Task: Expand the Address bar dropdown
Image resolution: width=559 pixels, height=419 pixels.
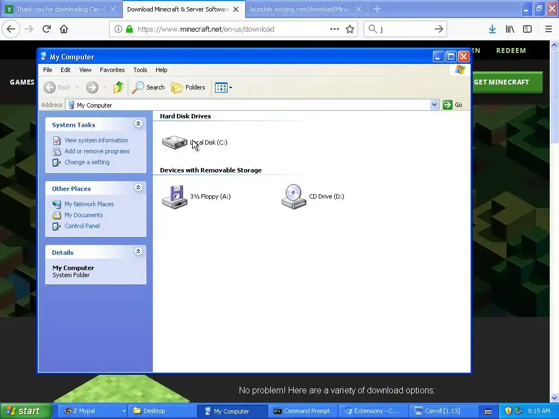Action: [x=434, y=105]
